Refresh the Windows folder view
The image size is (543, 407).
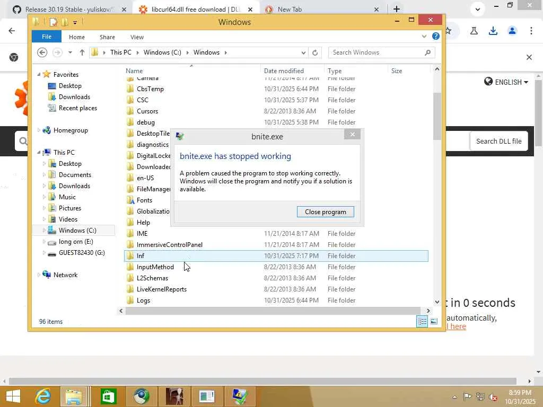tap(315, 52)
